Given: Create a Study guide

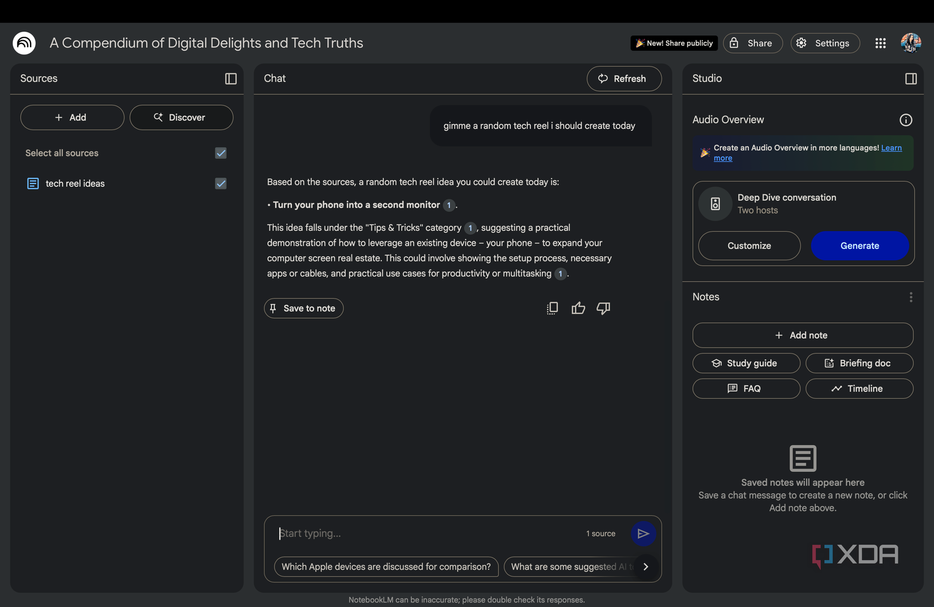Looking at the screenshot, I should (x=746, y=363).
